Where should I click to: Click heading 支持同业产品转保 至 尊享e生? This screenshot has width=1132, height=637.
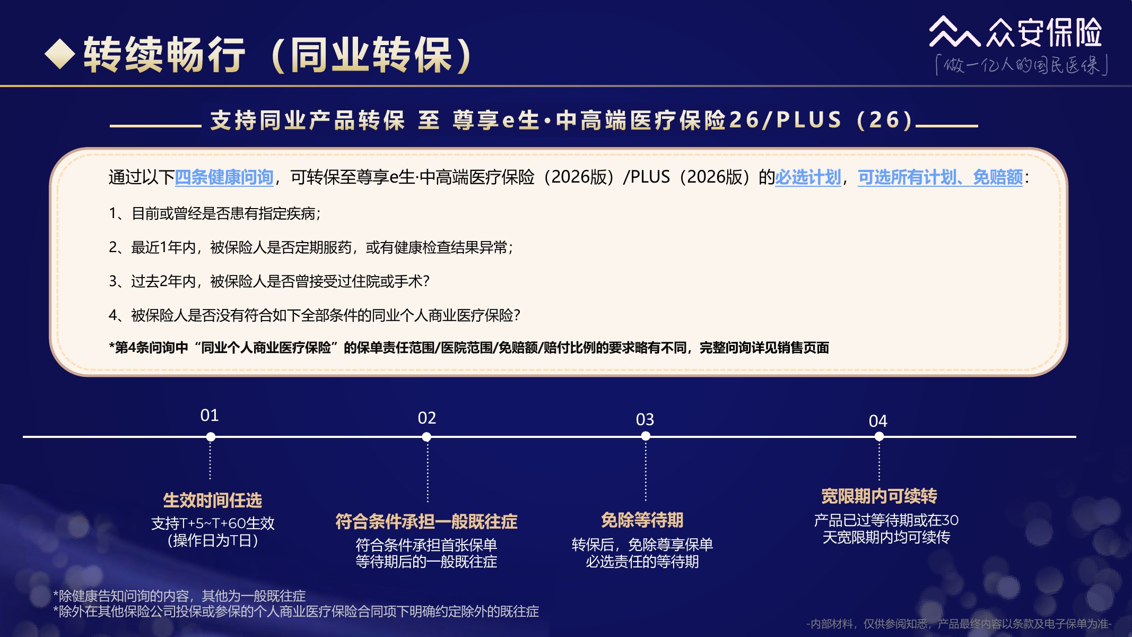561,120
